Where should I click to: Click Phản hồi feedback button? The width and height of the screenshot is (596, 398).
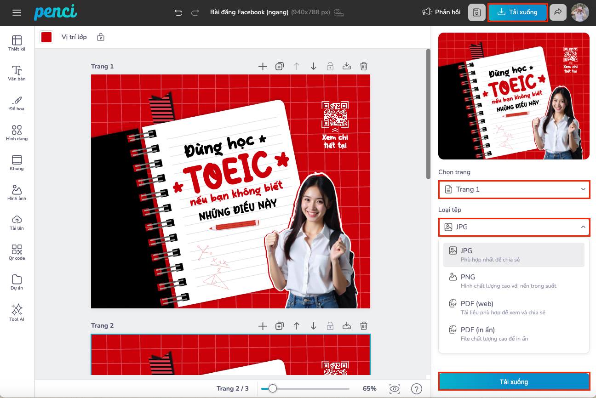[x=441, y=12]
